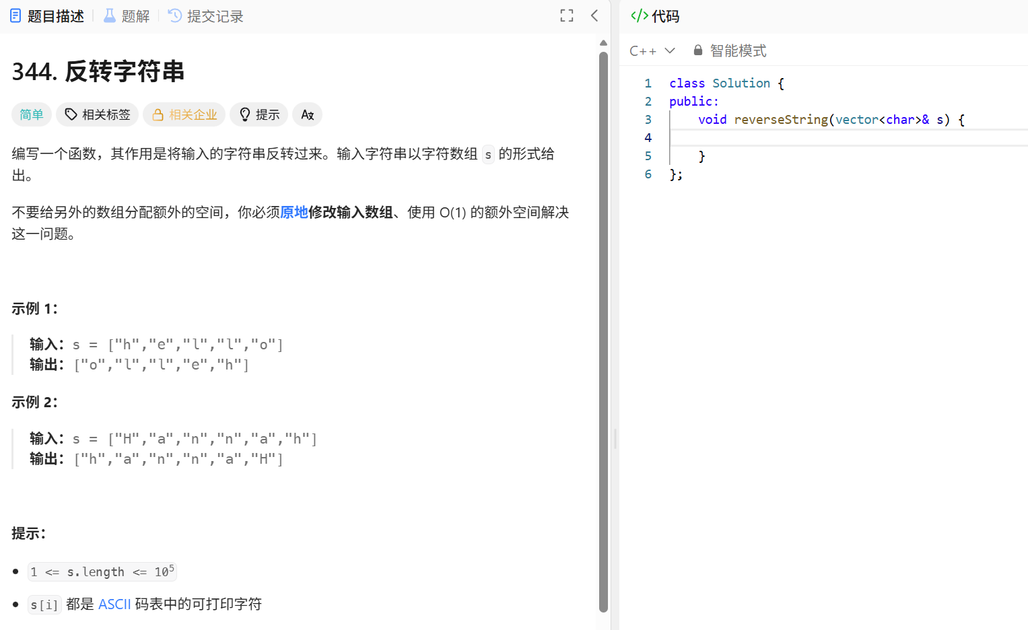
Task: Open the 原地 link
Action: (x=293, y=212)
